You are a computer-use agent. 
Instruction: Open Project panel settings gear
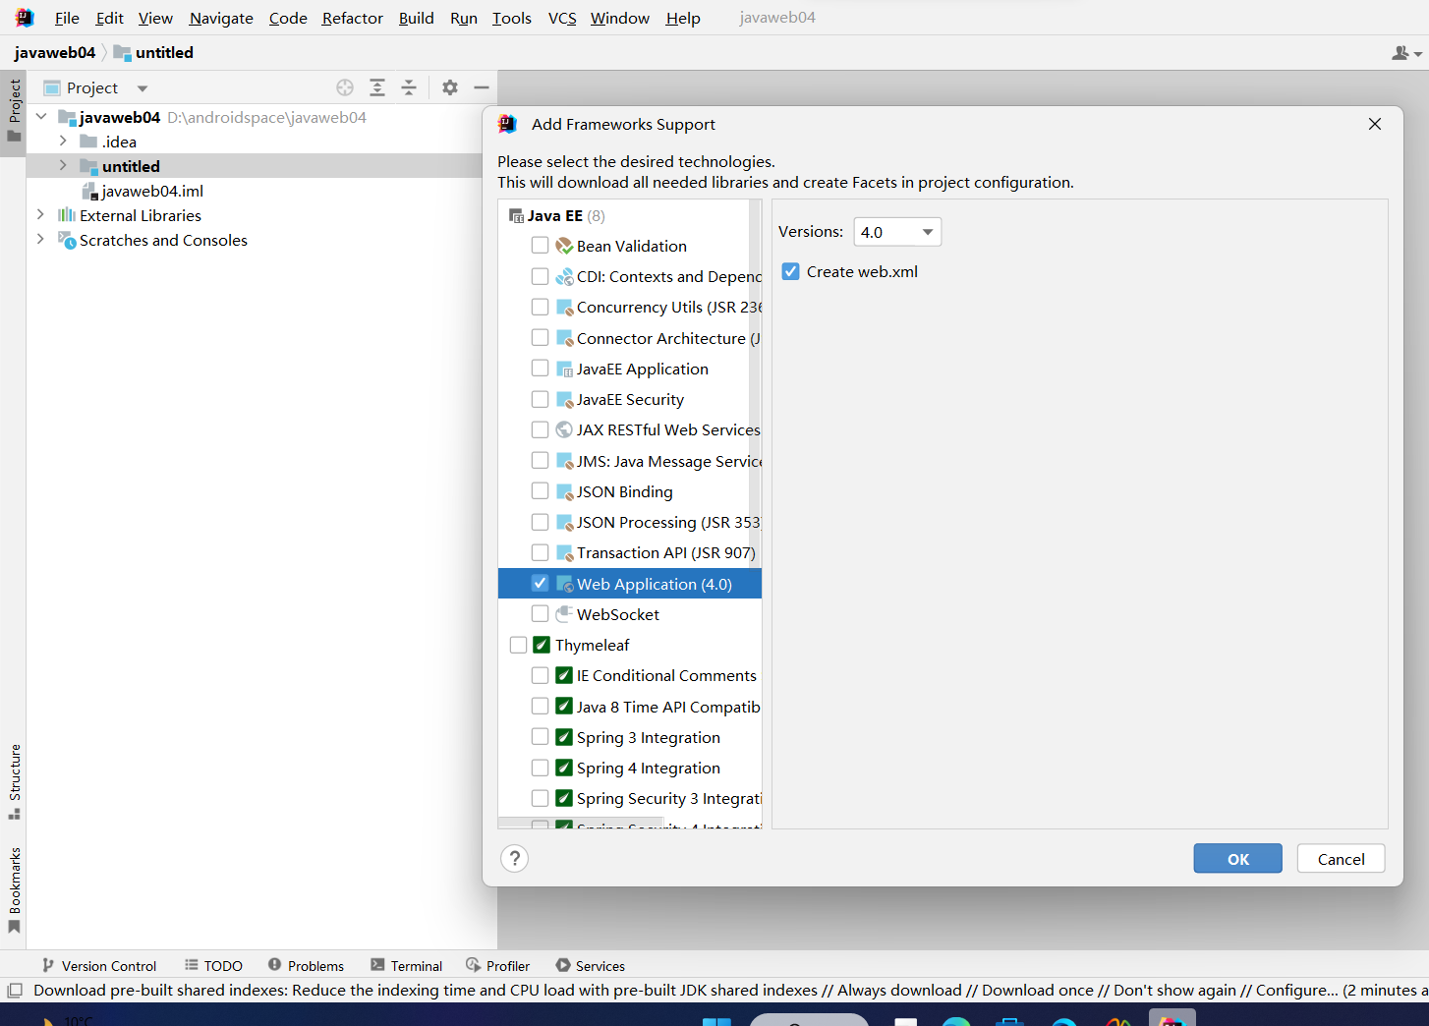coord(450,87)
